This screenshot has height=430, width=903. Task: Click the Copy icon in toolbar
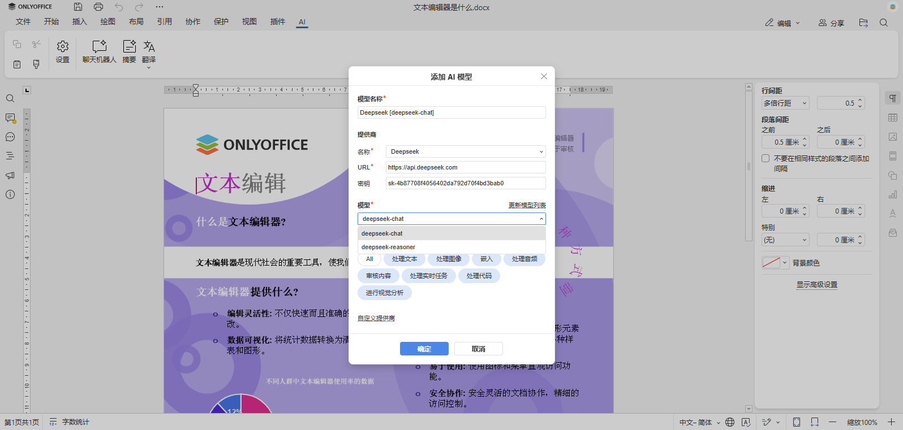pyautogui.click(x=17, y=44)
